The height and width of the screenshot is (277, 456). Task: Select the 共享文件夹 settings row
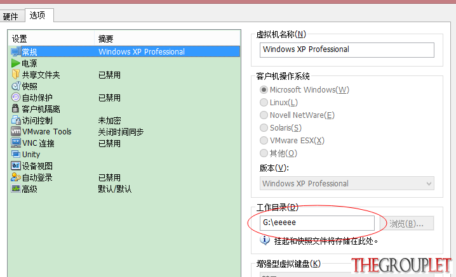coord(125,75)
